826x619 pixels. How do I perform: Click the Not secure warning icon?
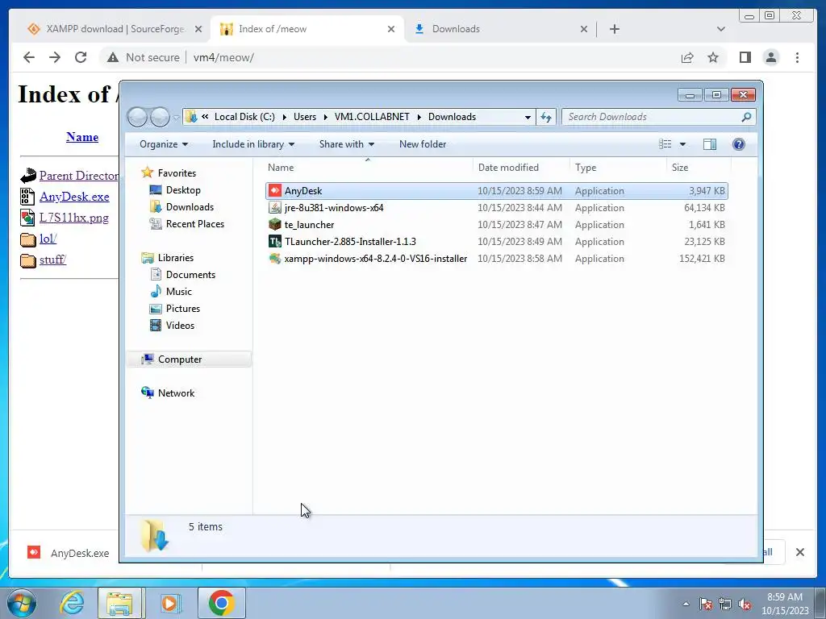[113, 57]
